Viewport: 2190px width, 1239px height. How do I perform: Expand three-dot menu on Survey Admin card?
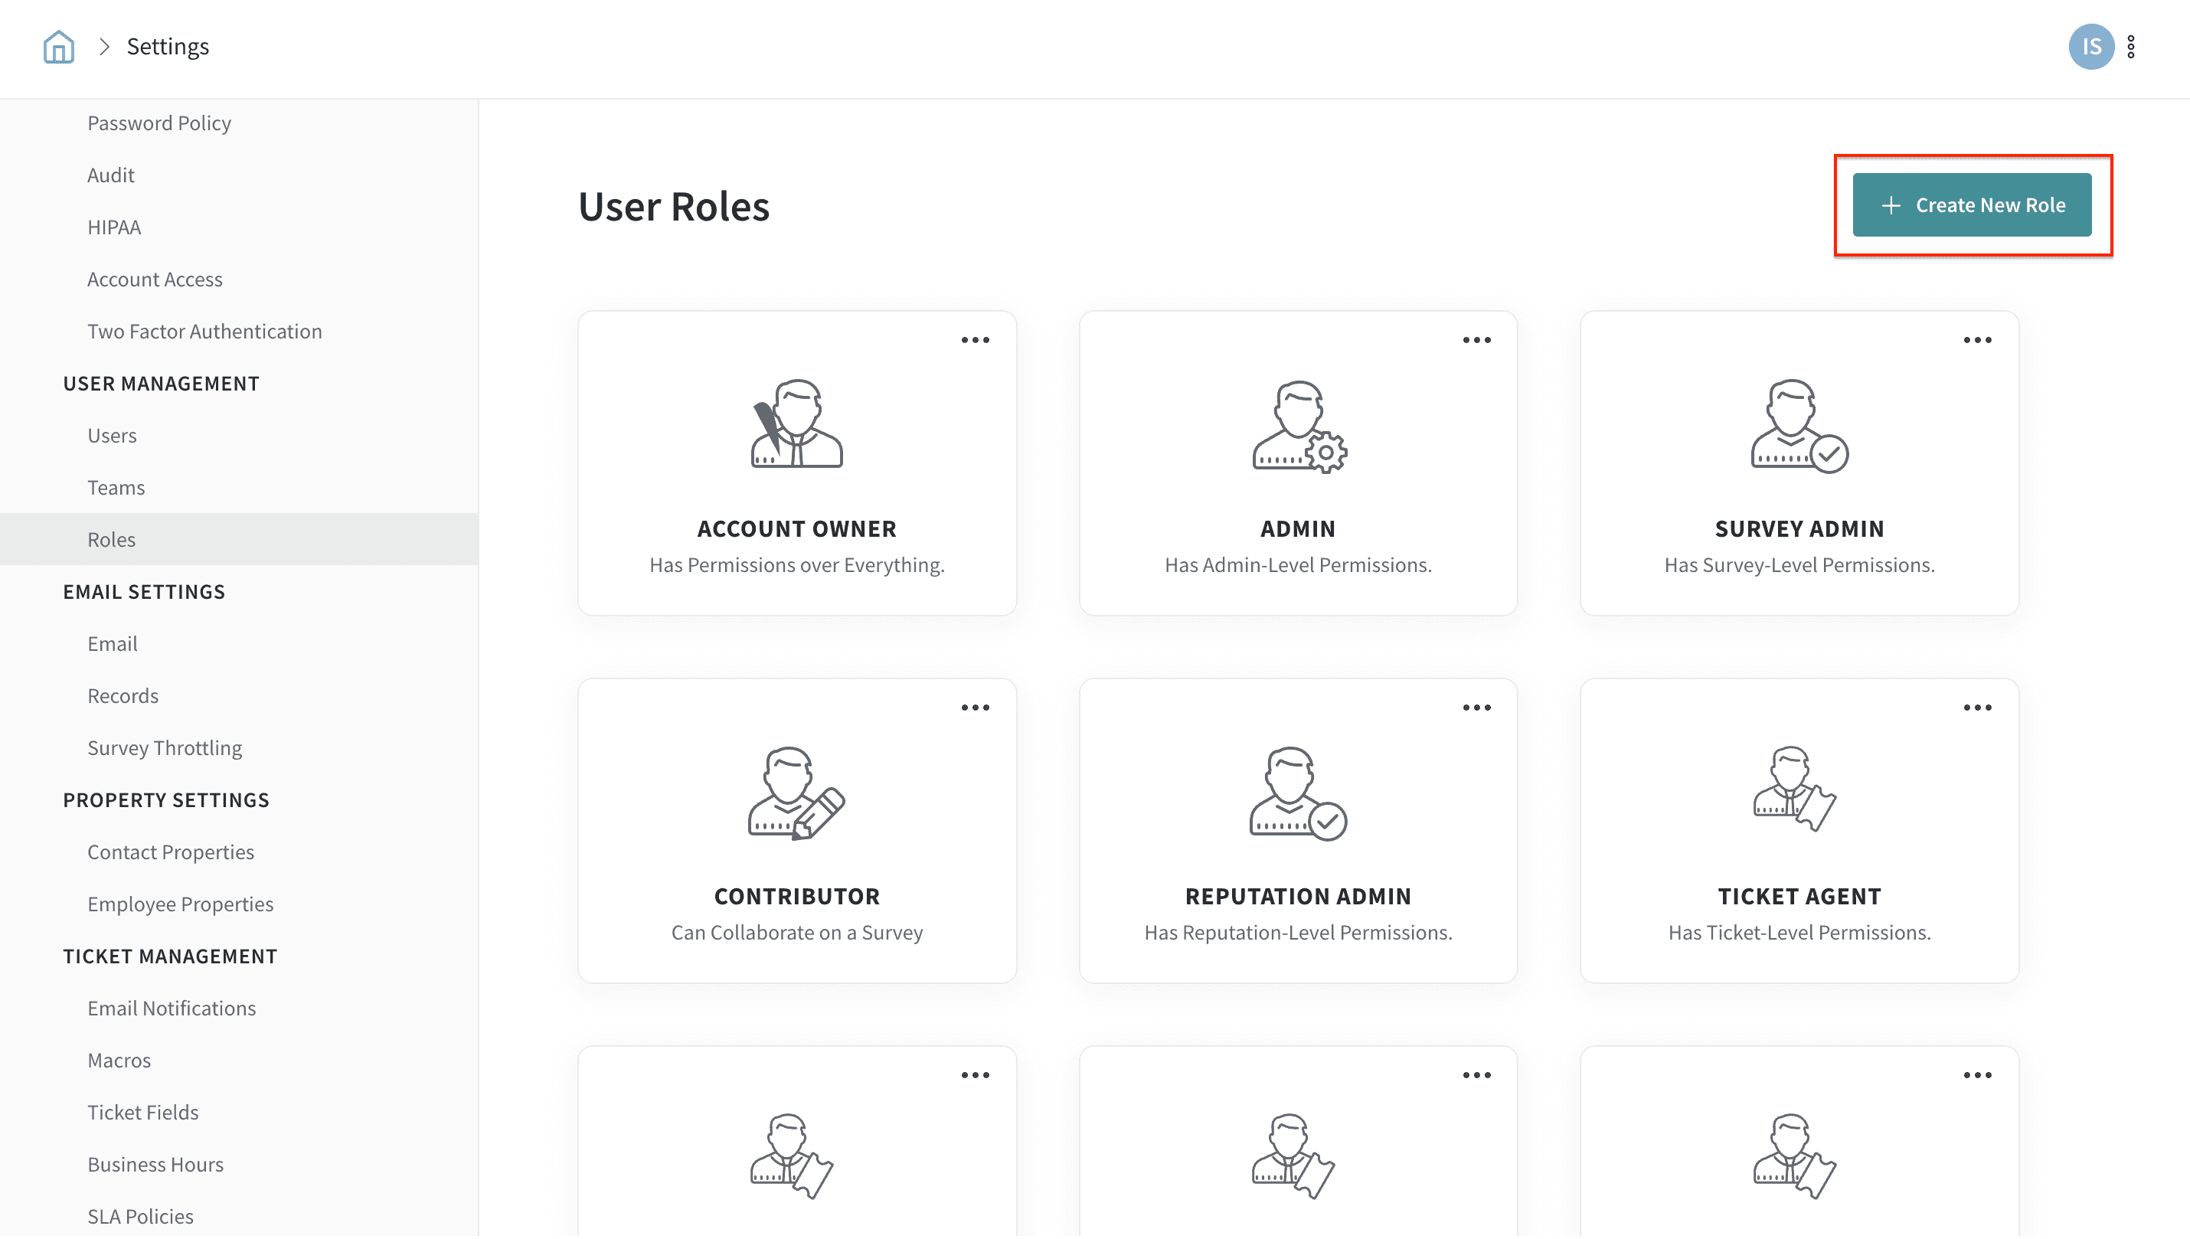point(1976,341)
